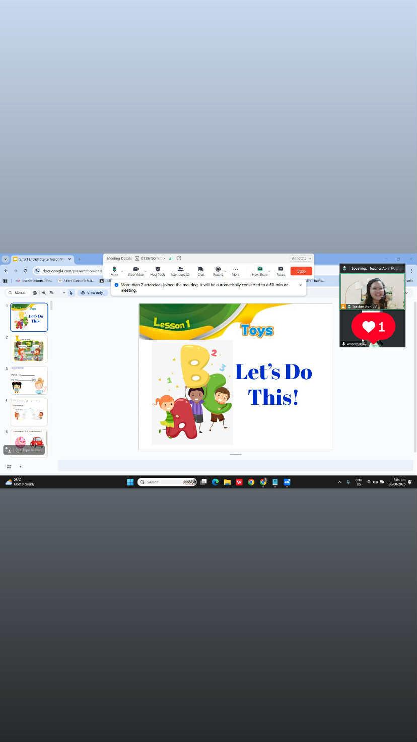Viewport: 417px width, 742px height.
Task: Click the New Share icon
Action: pyautogui.click(x=260, y=270)
